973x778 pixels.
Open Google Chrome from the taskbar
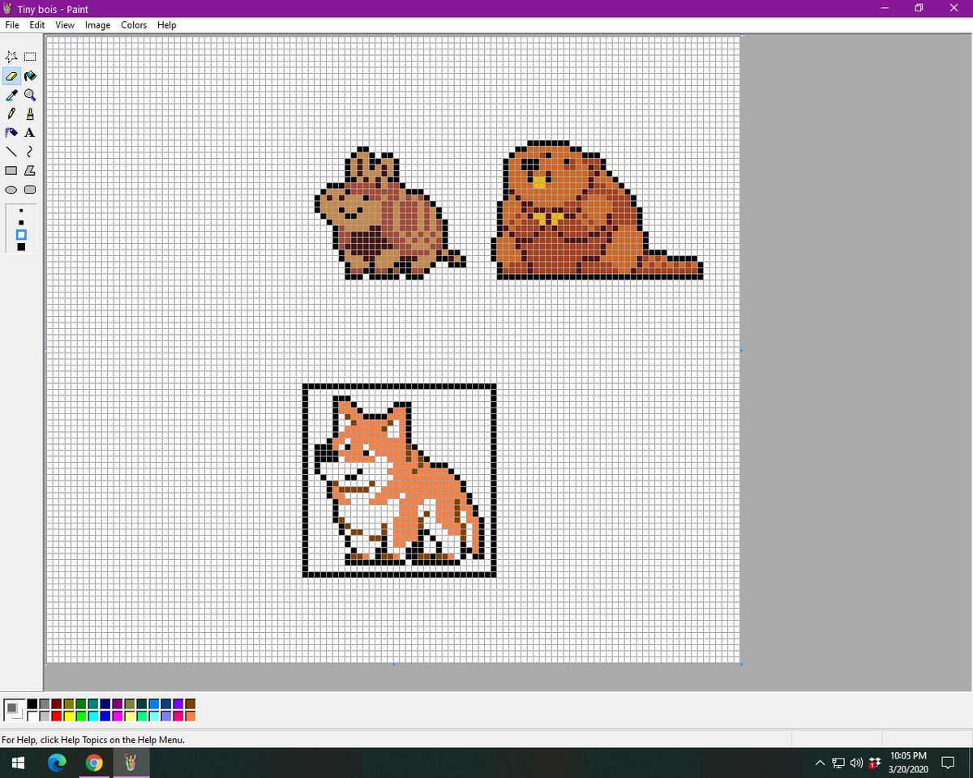[x=94, y=763]
